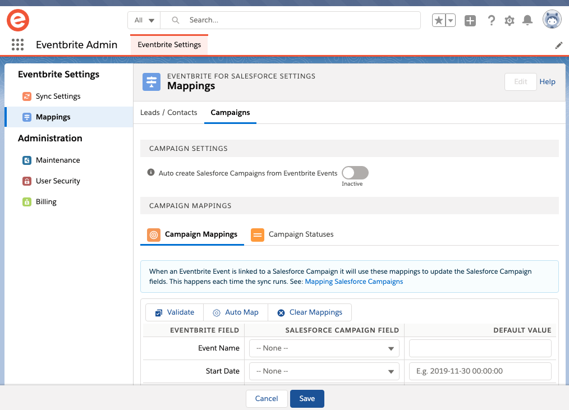The image size is (569, 410).
Task: Open the user profile avatar
Action: 552,19
